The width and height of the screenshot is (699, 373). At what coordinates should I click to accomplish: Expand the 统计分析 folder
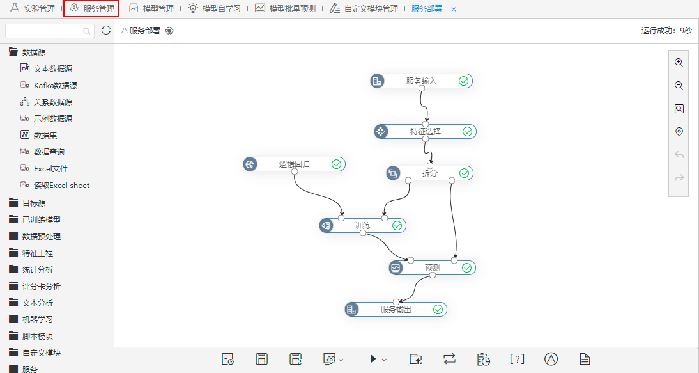(31, 269)
